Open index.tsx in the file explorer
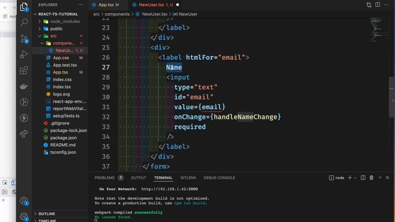 pos(60,87)
